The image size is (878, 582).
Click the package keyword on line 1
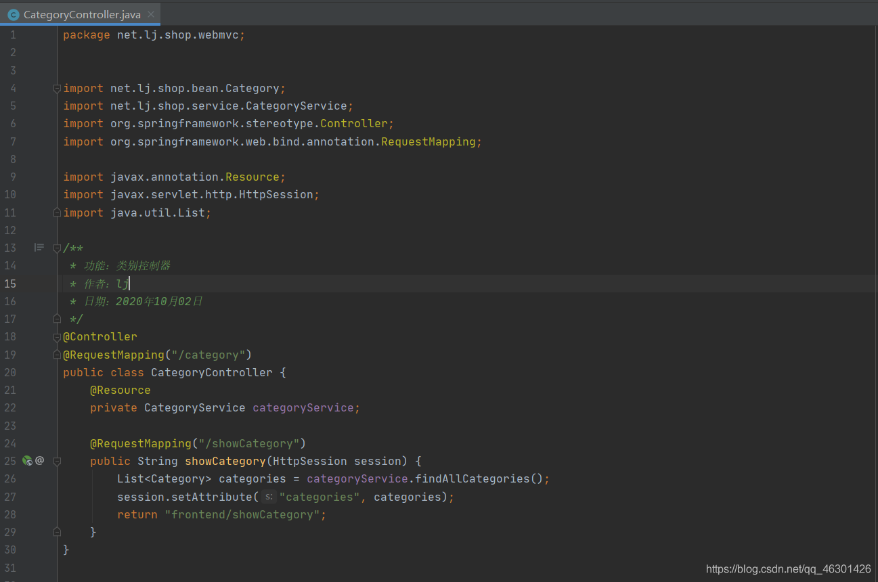click(87, 35)
